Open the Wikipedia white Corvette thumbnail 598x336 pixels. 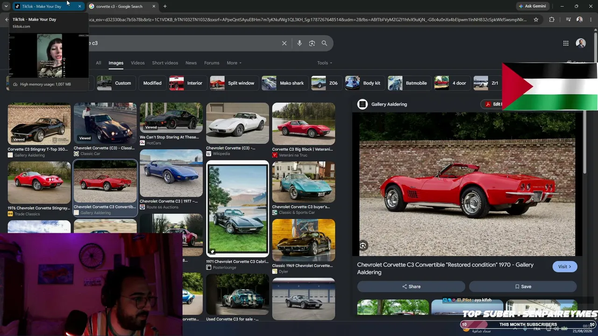[237, 123]
